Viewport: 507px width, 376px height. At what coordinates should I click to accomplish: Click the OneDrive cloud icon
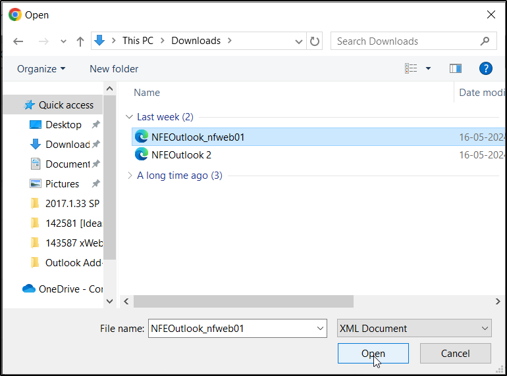29,288
